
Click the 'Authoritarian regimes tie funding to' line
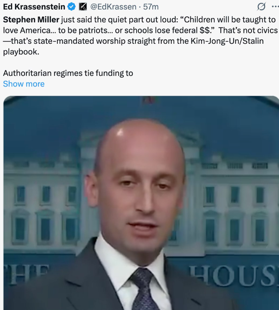[x=68, y=73]
